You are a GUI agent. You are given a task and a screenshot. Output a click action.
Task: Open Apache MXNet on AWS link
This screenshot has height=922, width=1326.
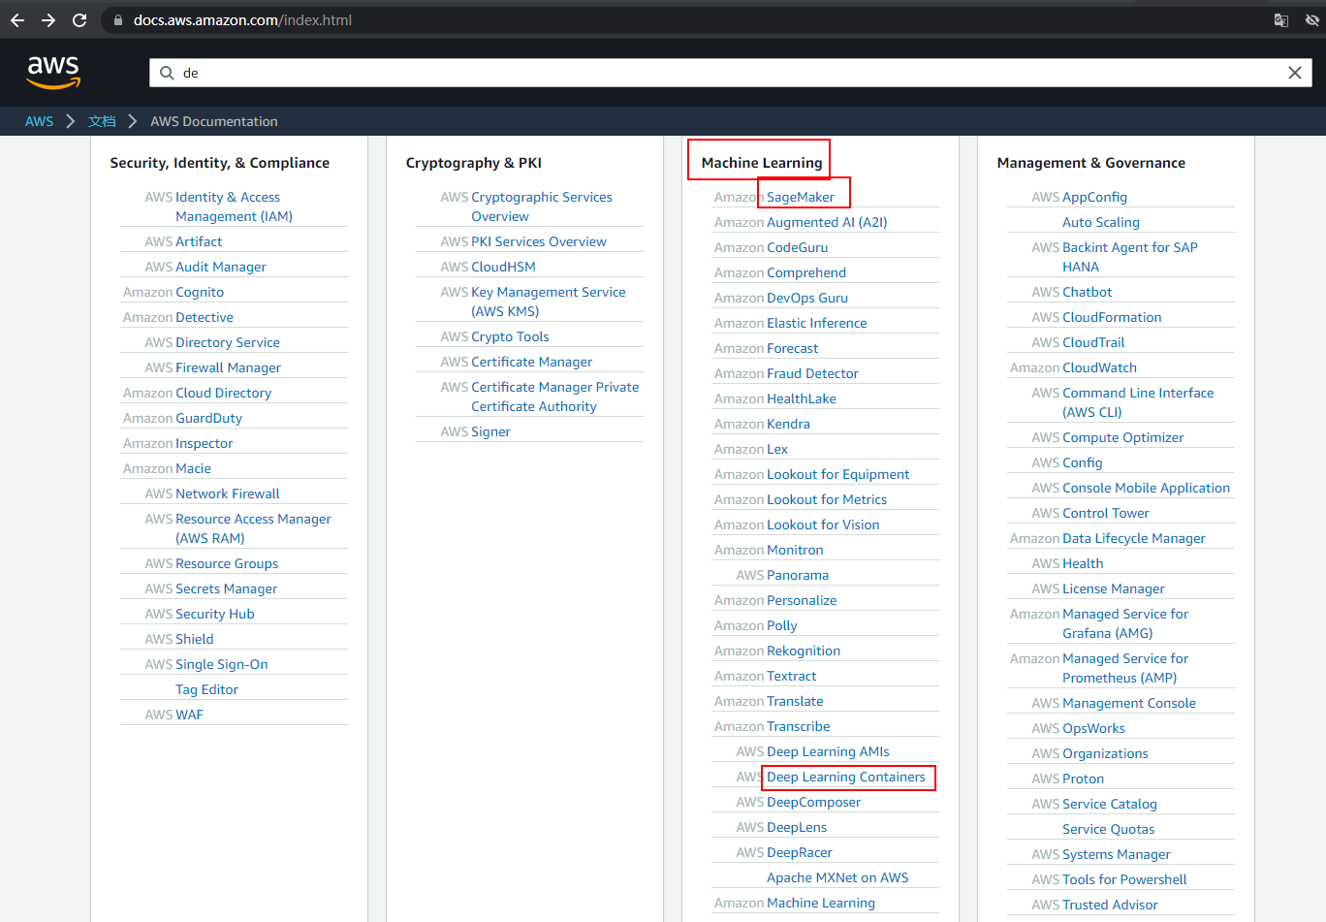click(x=837, y=877)
